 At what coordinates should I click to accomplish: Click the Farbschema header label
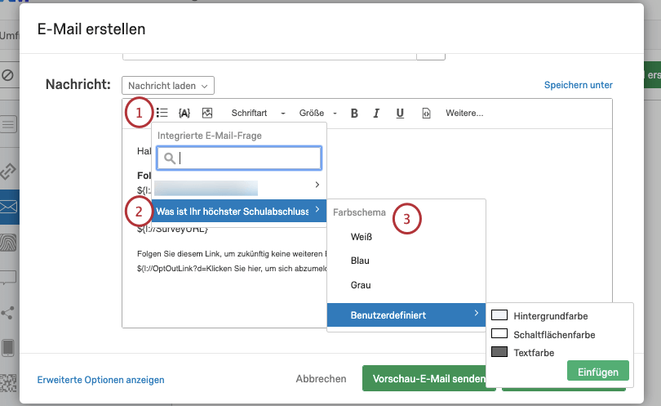pyautogui.click(x=359, y=212)
